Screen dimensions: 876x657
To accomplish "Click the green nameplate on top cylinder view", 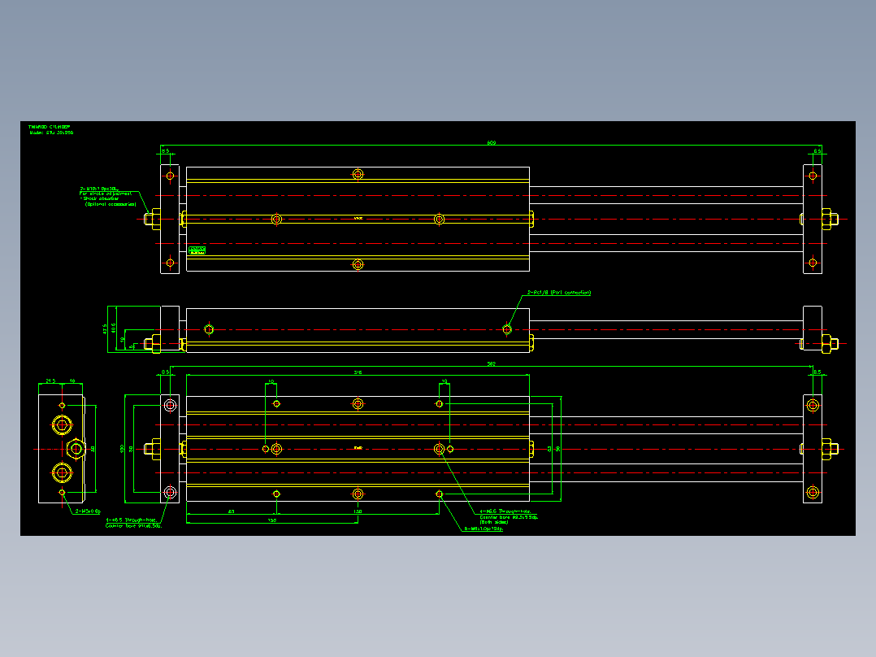I will click(x=197, y=250).
